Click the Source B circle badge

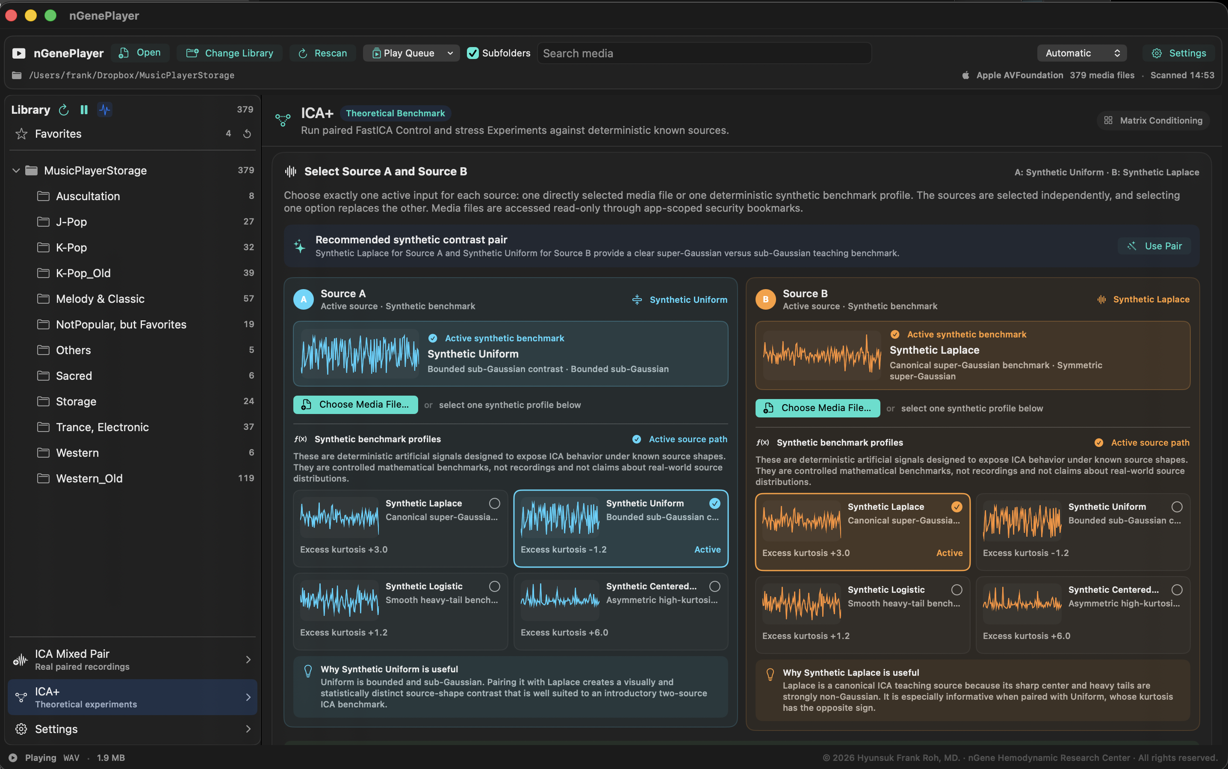765,299
